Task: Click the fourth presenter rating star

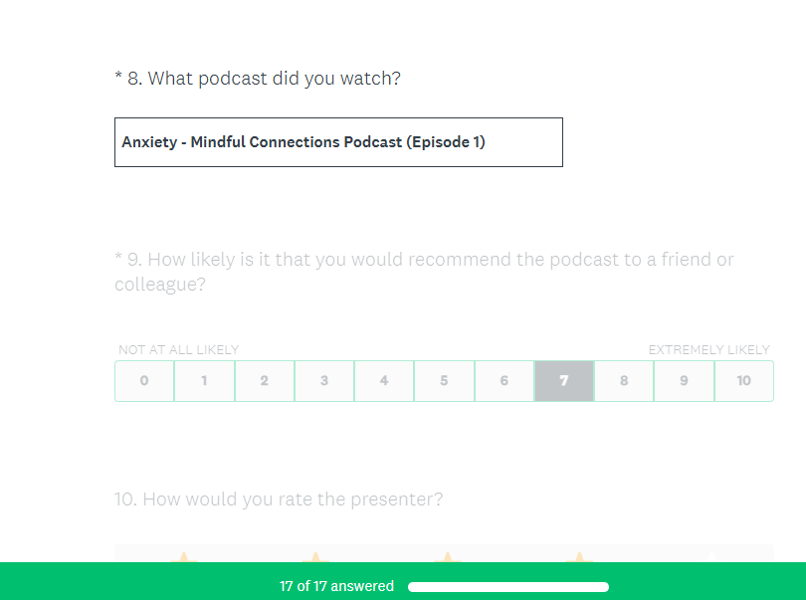Action: click(579, 557)
